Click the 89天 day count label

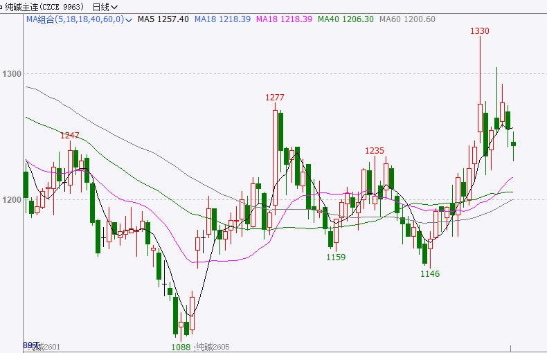tap(30, 344)
